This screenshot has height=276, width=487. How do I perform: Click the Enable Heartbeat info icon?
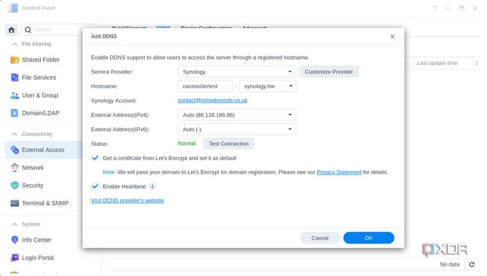pyautogui.click(x=152, y=186)
